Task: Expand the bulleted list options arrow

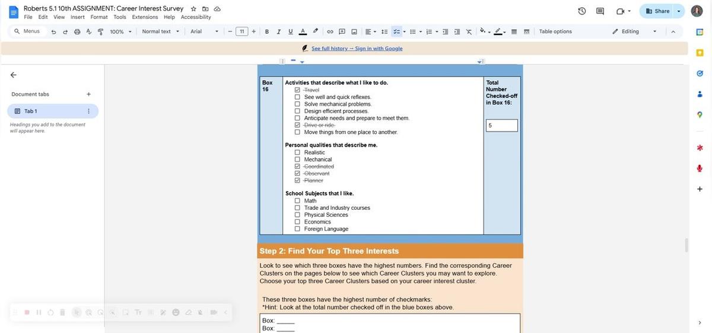Action: [421, 31]
